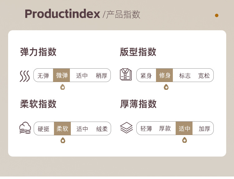
Task: Pick the 轻薄 thickness option
Action: click(146, 128)
